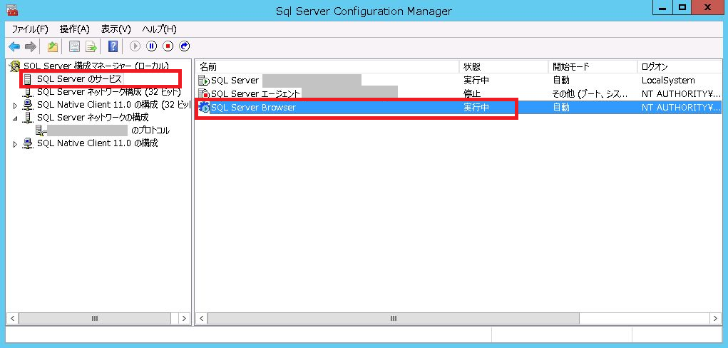Click the list pane scroll right arrow

pyautogui.click(x=715, y=318)
